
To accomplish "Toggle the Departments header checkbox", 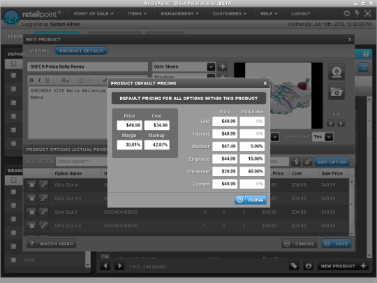I will coord(13,64).
